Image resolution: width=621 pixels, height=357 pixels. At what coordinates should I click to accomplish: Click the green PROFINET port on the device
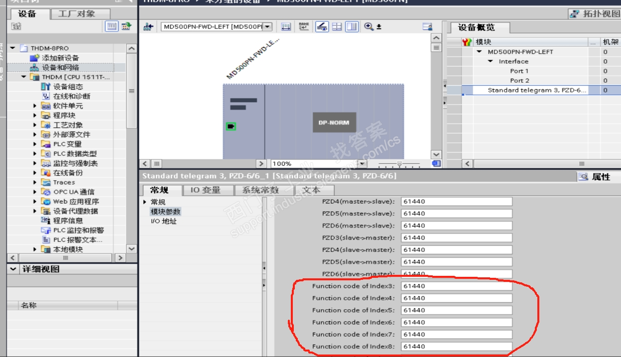[231, 126]
